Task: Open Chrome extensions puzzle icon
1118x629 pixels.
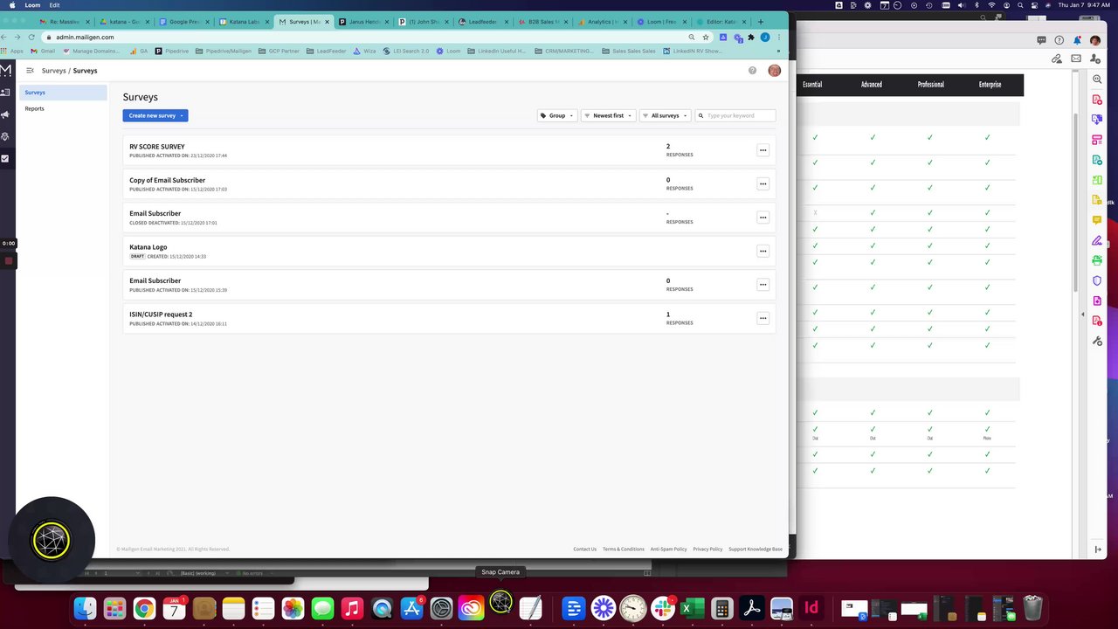Action: tap(750, 38)
